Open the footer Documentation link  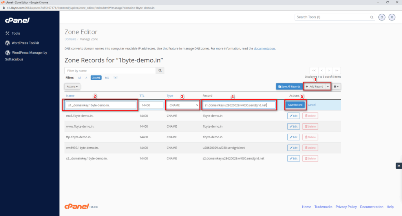point(371,207)
